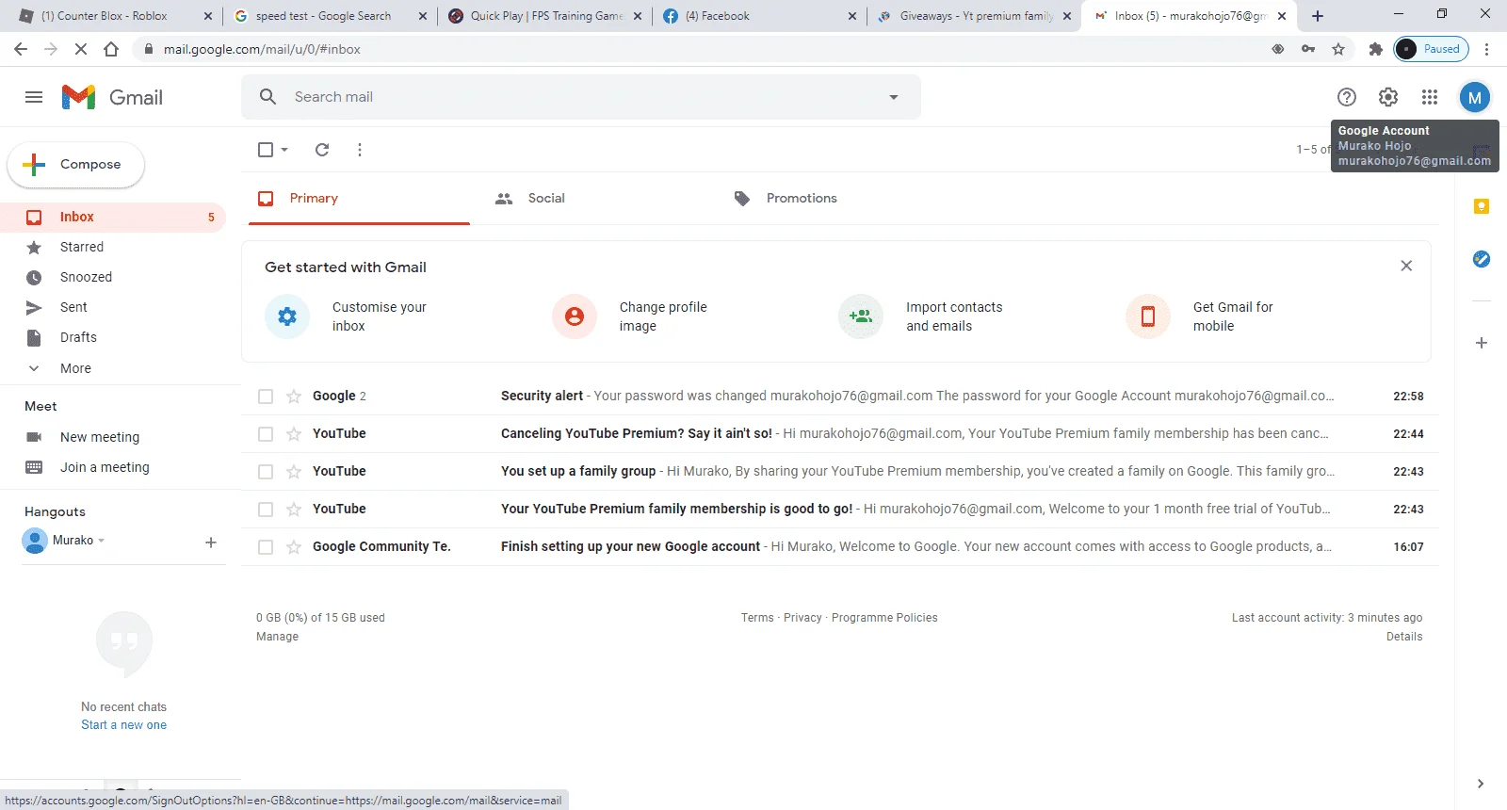Click the Compose button
The width and height of the screenshot is (1507, 810).
coord(76,164)
